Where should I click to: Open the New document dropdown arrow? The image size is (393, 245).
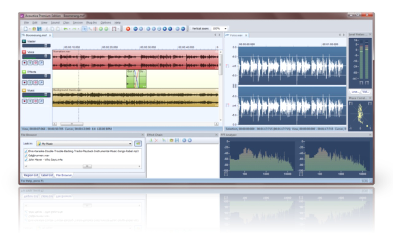[29, 29]
